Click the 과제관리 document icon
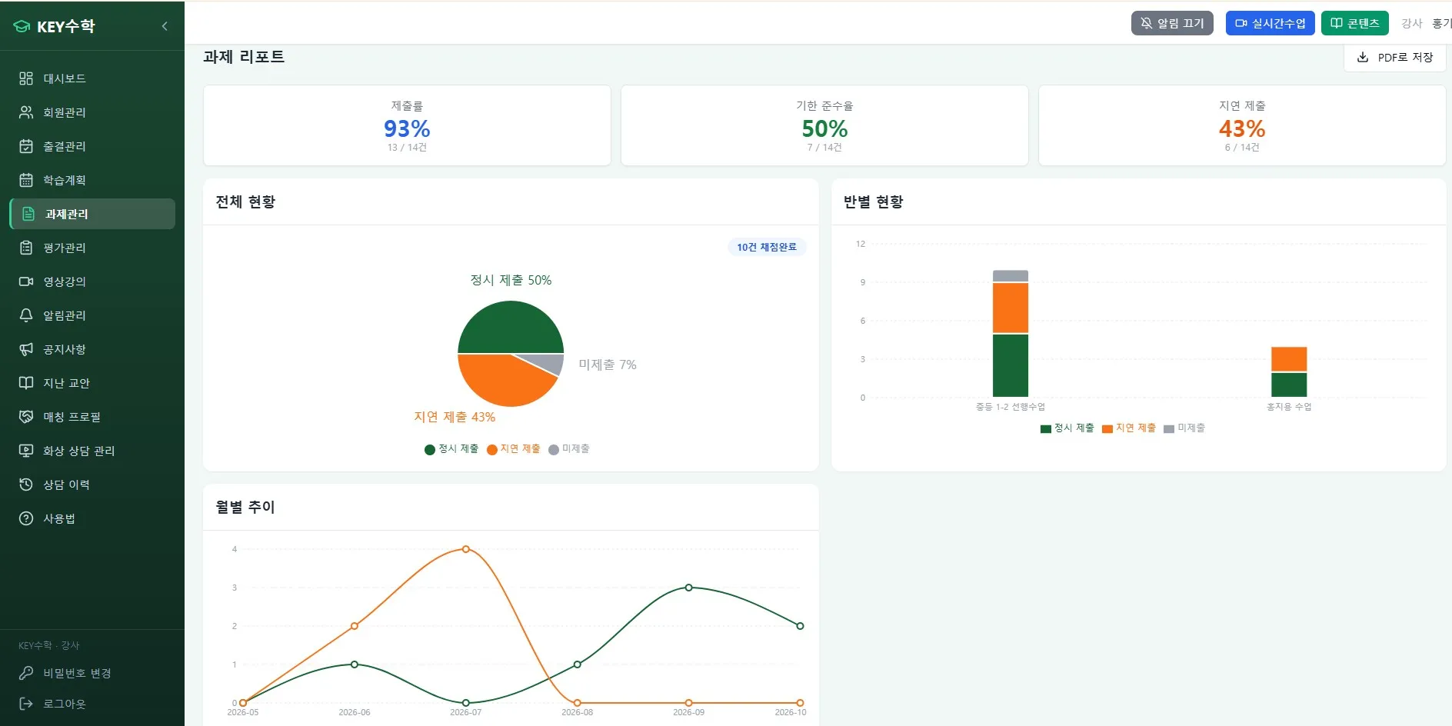The width and height of the screenshot is (1452, 726). (x=28, y=214)
